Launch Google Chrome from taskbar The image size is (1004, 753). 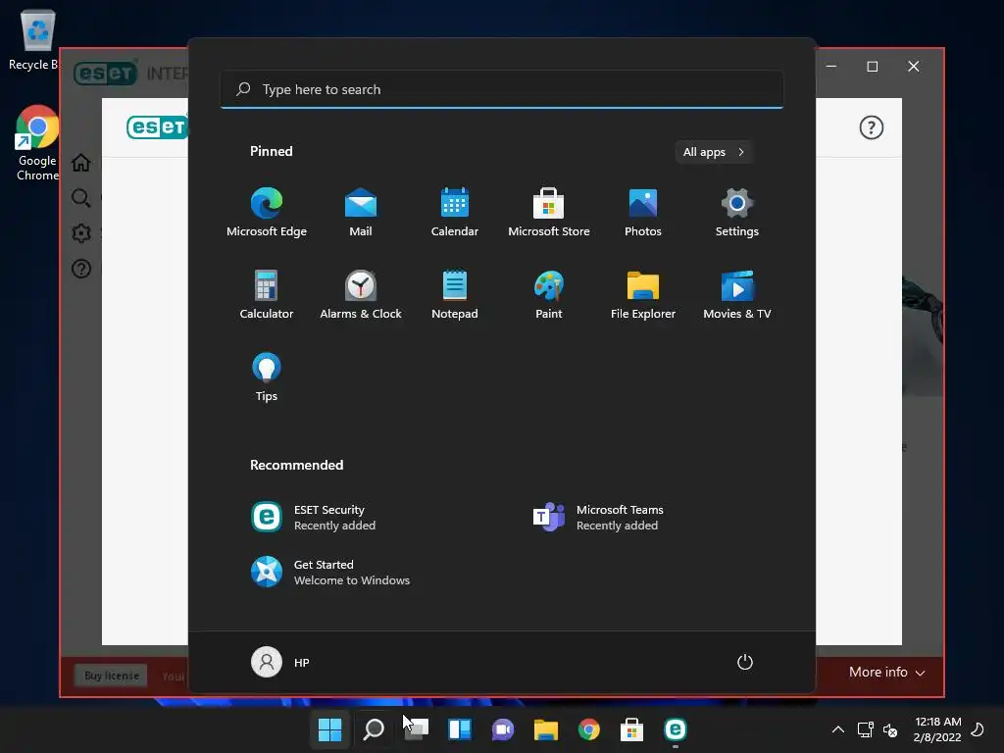[589, 729]
